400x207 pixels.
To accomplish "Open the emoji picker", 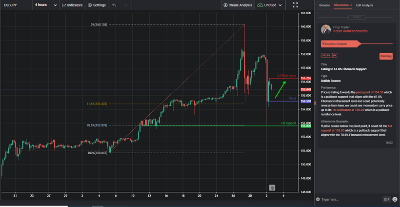I will coord(395,199).
